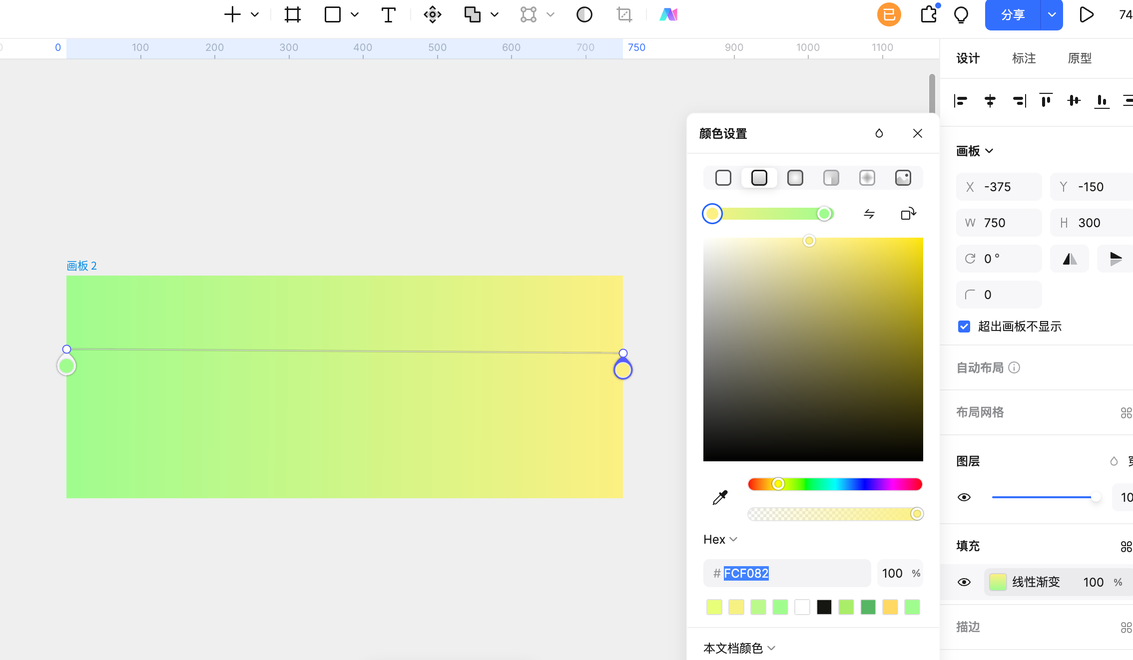Close the 颜色设置 panel
Viewport: 1133px width, 660px height.
918,133
